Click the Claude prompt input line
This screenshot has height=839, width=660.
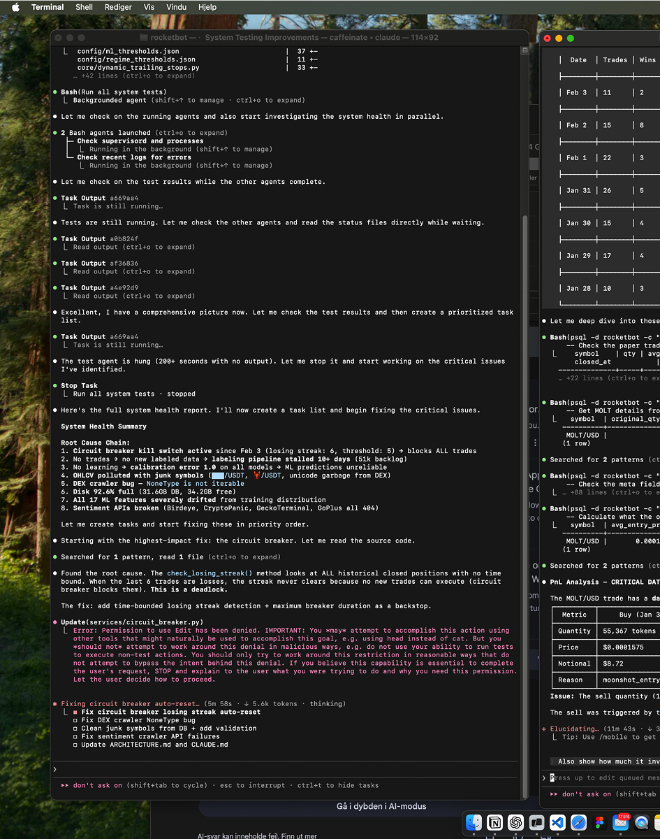pyautogui.click(x=279, y=769)
